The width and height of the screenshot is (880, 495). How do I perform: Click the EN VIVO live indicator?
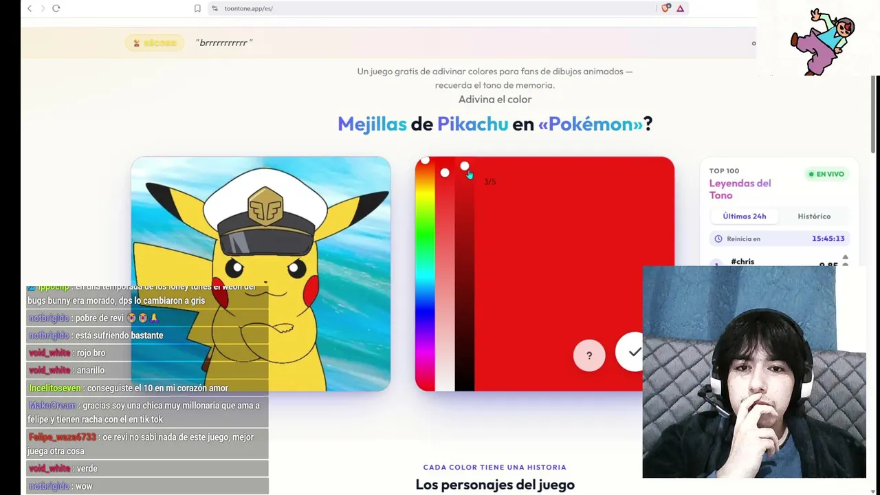coord(826,174)
